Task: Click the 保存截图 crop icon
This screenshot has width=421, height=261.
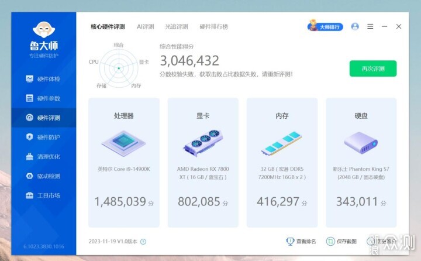Action: 330,241
